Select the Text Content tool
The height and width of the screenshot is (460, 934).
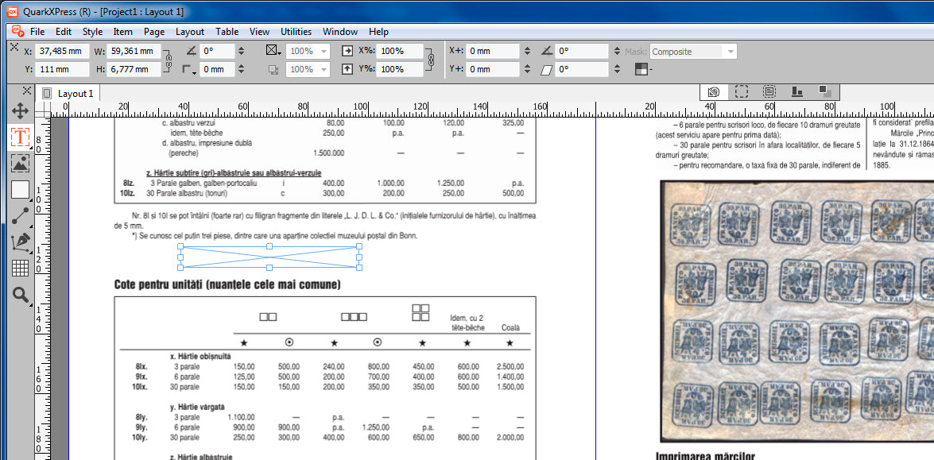tap(20, 137)
